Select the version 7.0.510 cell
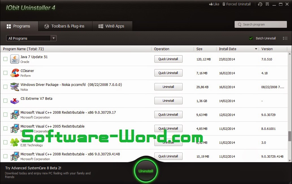The width and height of the screenshot is (292, 184). coord(267,59)
